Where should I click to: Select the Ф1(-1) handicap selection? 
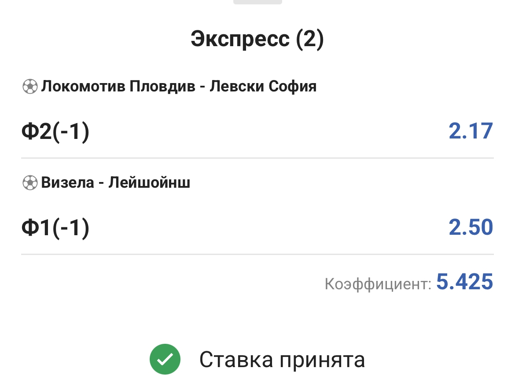click(x=55, y=228)
